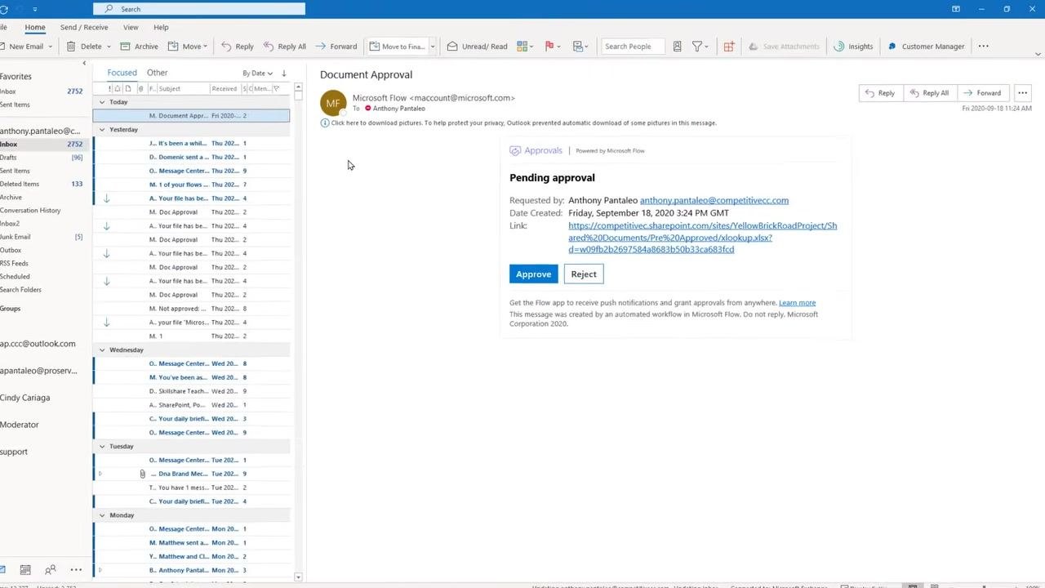This screenshot has height=588, width=1045.
Task: Click the Approve button
Action: click(x=533, y=274)
